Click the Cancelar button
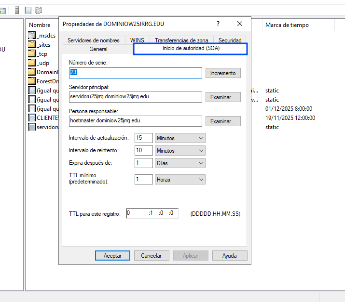Viewport: 345px width, 302px height. [x=152, y=256]
